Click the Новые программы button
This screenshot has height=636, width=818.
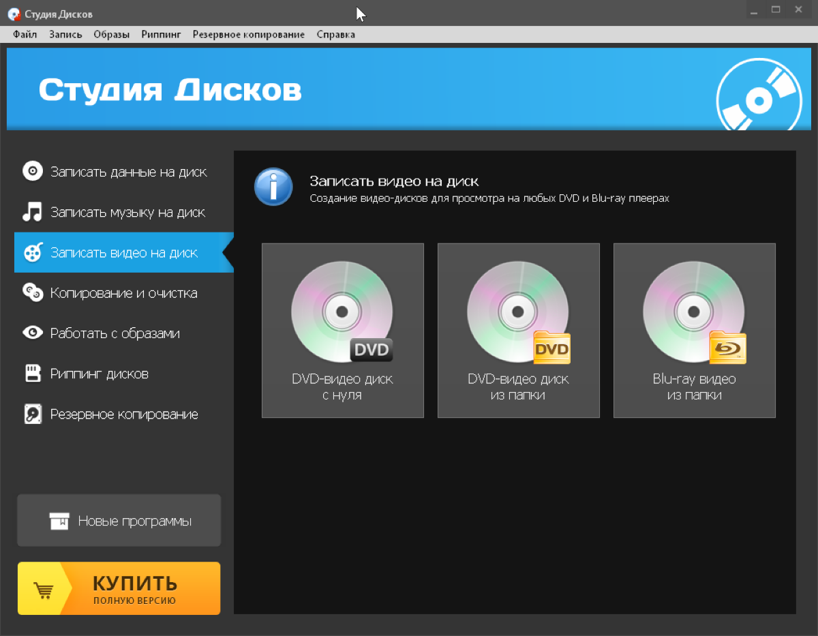coord(119,521)
